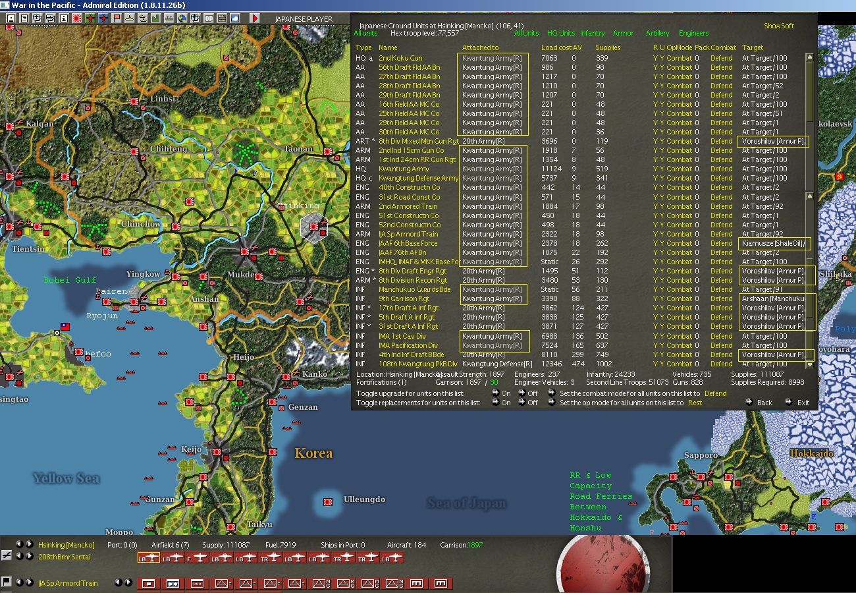Click Exit in the ground units panel
The image size is (856, 593).
[803, 402]
